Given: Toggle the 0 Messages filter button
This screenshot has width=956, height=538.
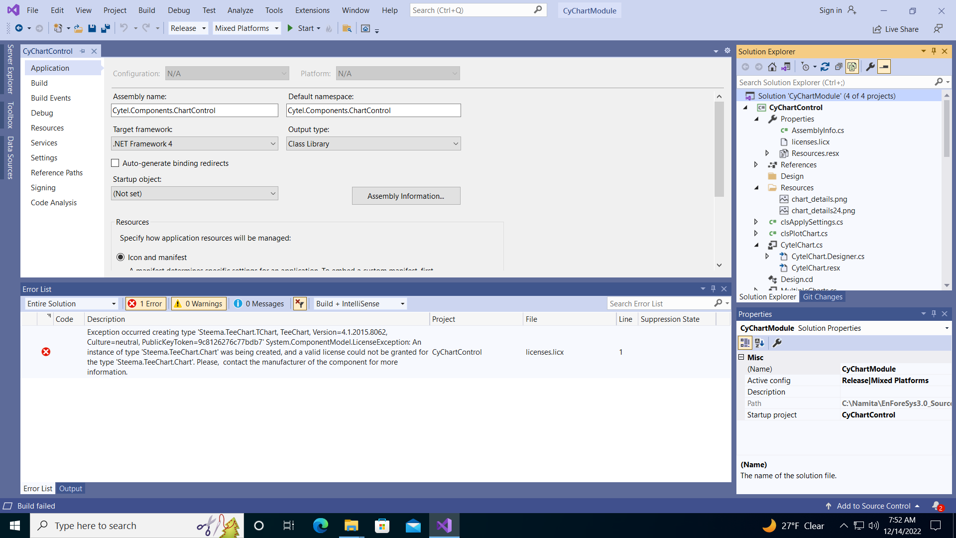Looking at the screenshot, I should (x=258, y=303).
